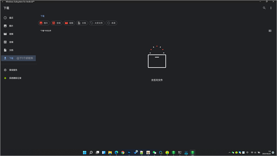Filter by 大型文件 chip
The image size is (277, 156).
[97, 23]
